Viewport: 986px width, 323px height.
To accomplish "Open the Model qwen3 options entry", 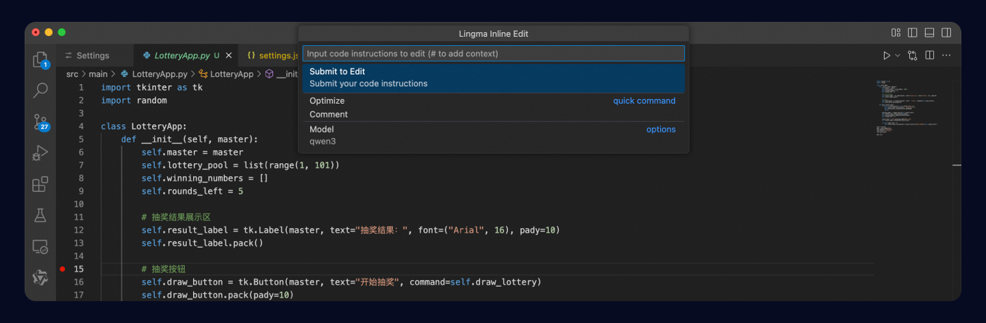I will (x=493, y=135).
